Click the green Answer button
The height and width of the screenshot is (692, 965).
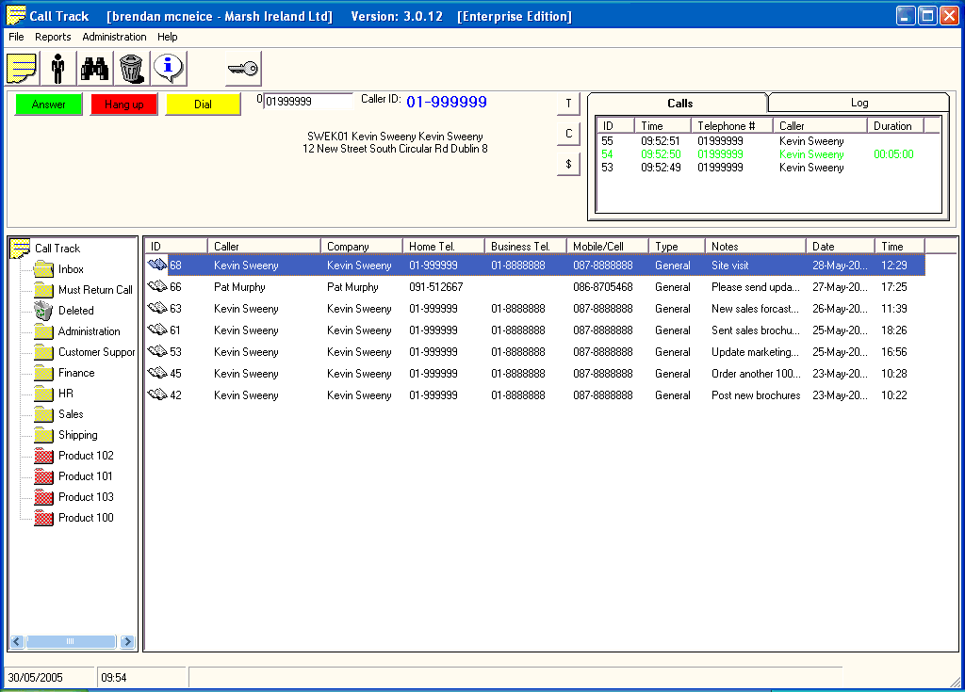pyautogui.click(x=49, y=105)
